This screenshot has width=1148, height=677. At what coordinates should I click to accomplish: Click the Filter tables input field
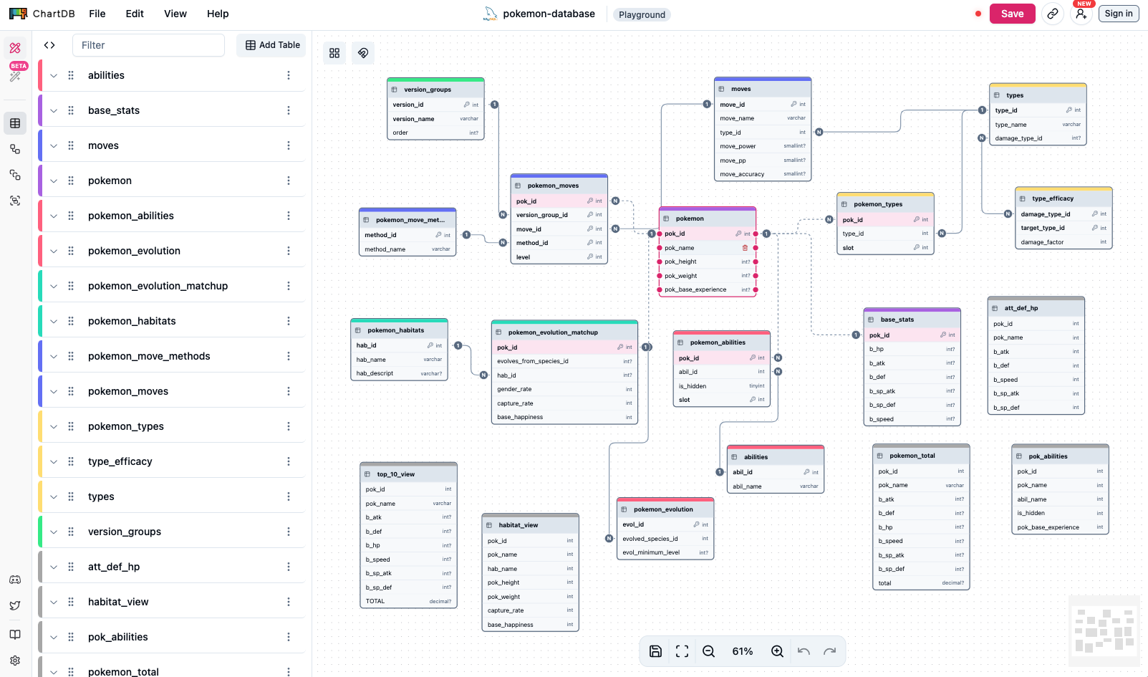point(148,45)
